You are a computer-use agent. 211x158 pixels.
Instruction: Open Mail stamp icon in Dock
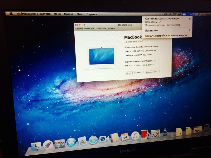point(83,141)
